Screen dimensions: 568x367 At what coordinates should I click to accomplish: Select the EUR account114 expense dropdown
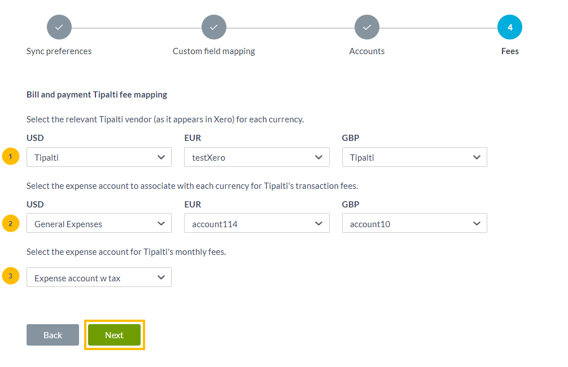coord(257,223)
